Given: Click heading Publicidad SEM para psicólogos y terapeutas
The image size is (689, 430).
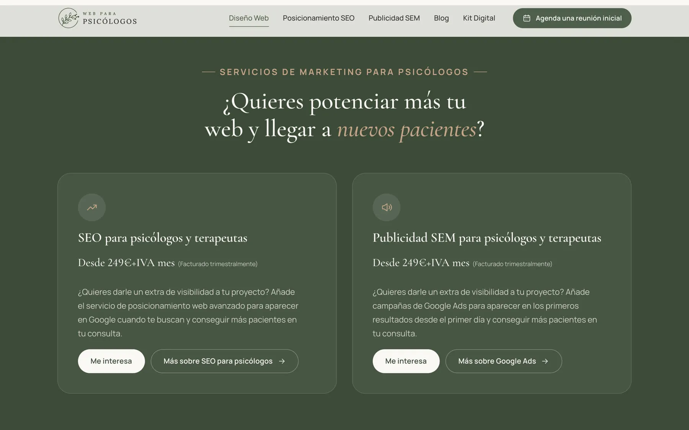Looking at the screenshot, I should click(x=487, y=238).
